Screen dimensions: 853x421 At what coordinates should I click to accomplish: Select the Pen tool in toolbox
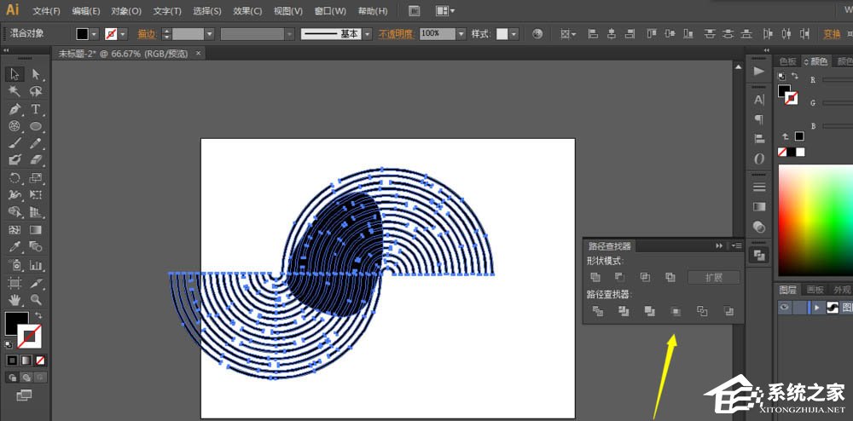[15, 109]
